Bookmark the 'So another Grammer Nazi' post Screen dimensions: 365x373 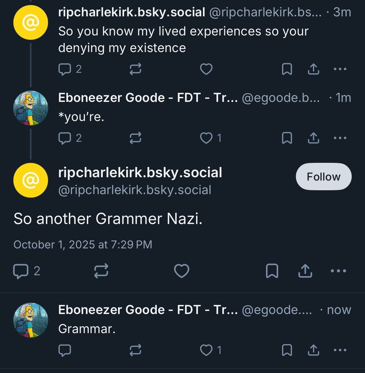click(272, 271)
